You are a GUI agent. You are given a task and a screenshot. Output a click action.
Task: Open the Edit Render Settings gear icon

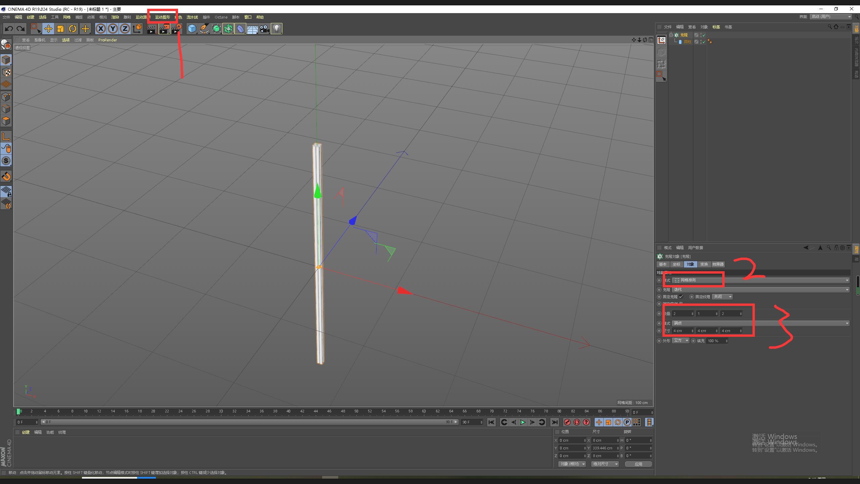click(x=177, y=29)
